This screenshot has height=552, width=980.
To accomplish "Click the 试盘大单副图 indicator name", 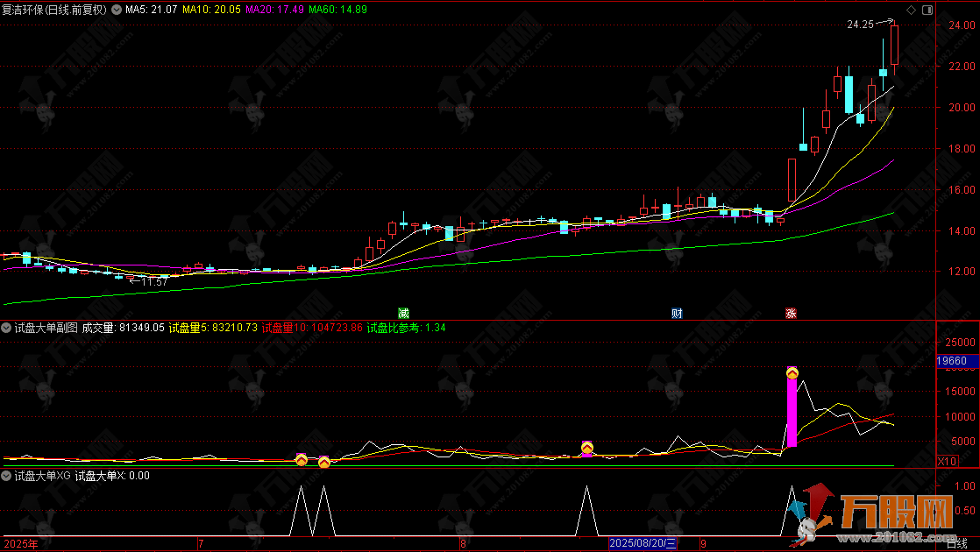I will tap(46, 328).
